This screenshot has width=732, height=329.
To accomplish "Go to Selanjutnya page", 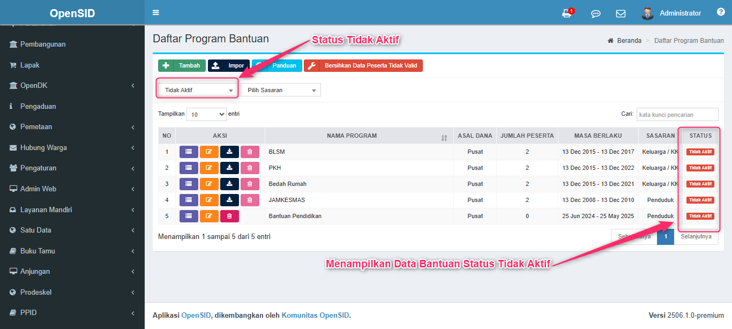I will (x=696, y=236).
